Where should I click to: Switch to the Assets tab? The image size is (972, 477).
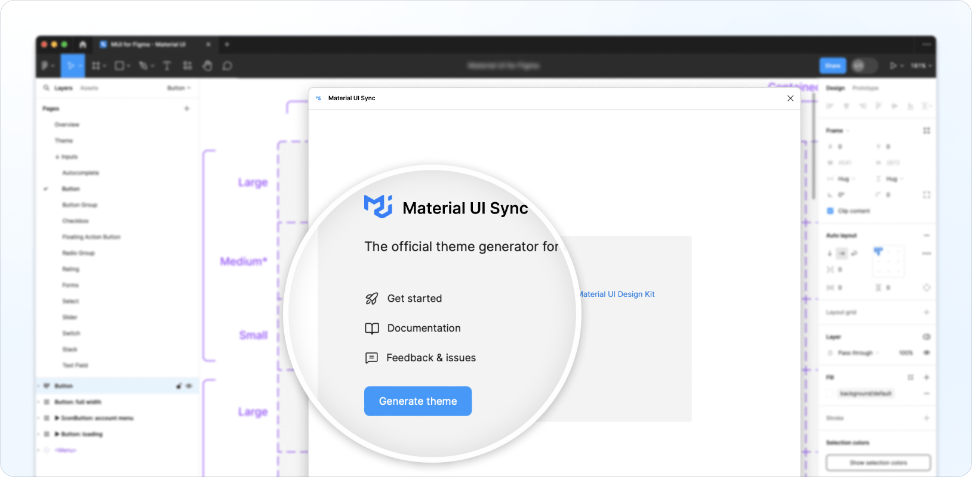coord(89,88)
